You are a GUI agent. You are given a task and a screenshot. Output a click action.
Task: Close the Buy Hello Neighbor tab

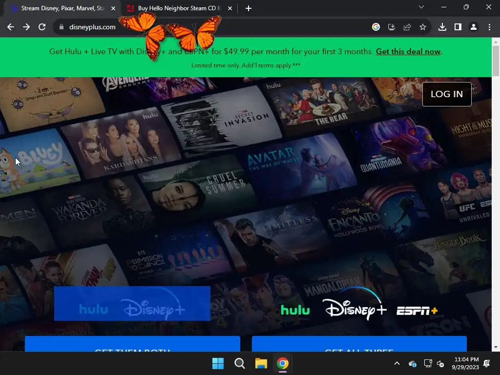pyautogui.click(x=230, y=8)
